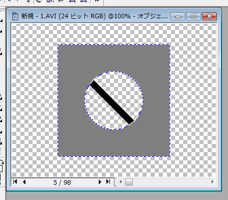Close the 1.AVI document window
Image resolution: width=228 pixels, height=200 pixels.
click(x=209, y=16)
